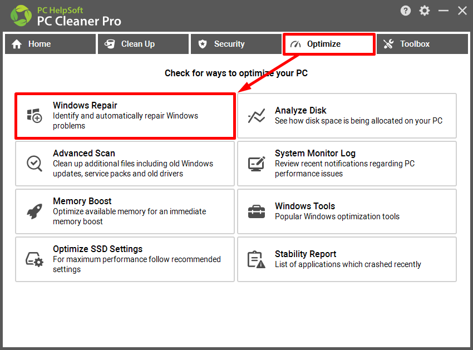Click 'Check for ways to optimize your PC' heading
Screen dimensions: 473x350
click(236, 73)
